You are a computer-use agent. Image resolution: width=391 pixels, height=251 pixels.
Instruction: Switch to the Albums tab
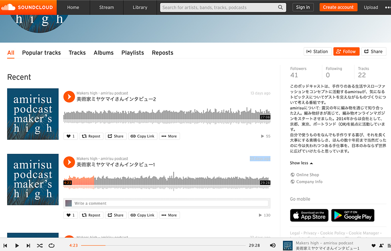click(103, 53)
